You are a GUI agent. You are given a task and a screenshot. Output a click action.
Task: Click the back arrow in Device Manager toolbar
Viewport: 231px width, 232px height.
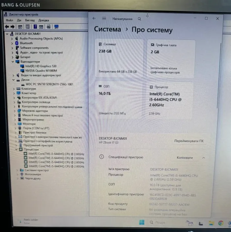pyautogui.click(x=7, y=27)
